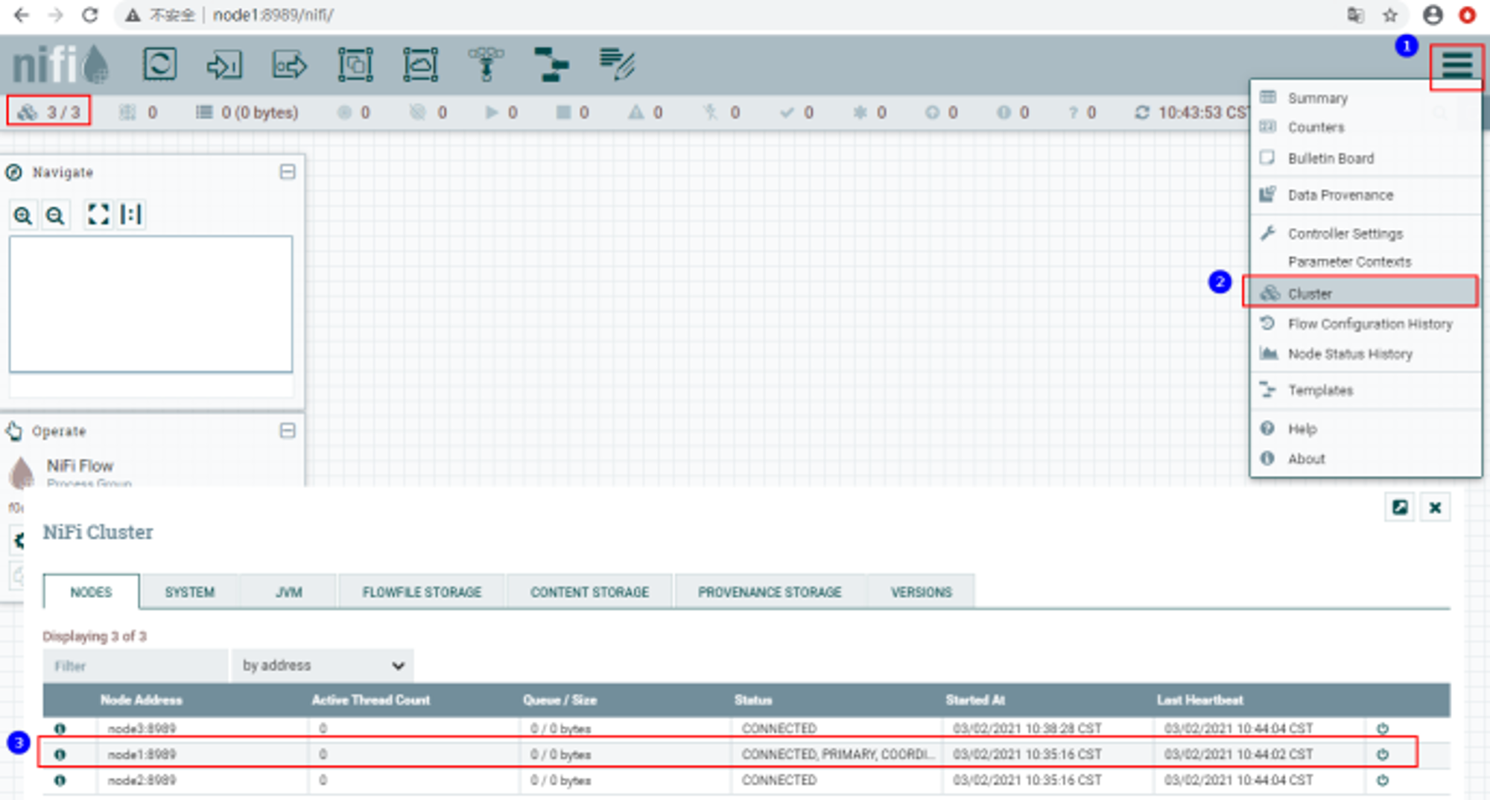
Task: Select the Template toolbar icon
Action: point(551,65)
